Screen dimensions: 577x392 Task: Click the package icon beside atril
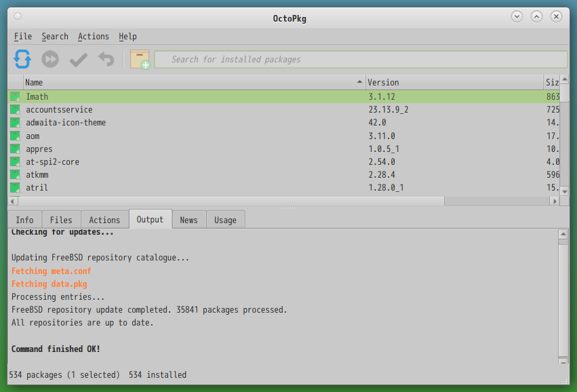[15, 188]
